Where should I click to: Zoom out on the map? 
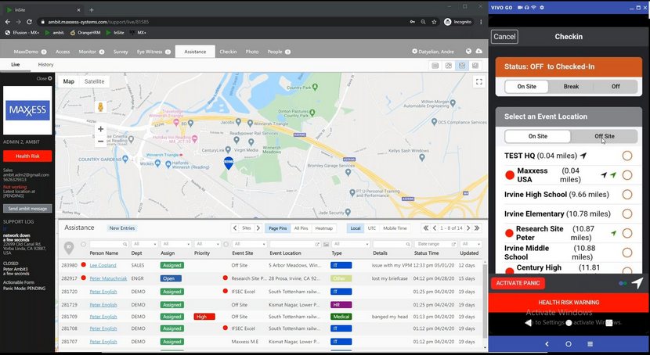100,141
